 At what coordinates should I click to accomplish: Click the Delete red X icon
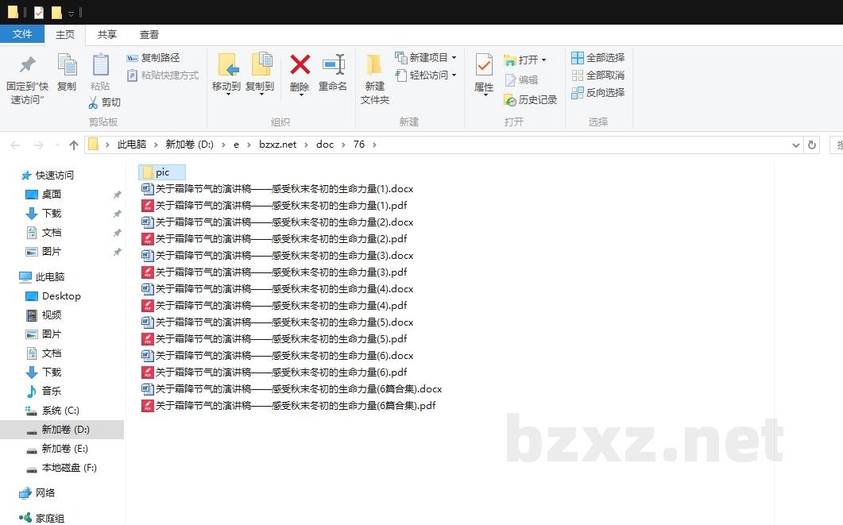point(300,65)
